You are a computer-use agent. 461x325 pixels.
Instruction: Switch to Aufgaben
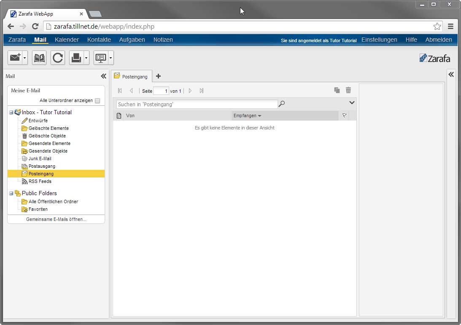click(132, 40)
